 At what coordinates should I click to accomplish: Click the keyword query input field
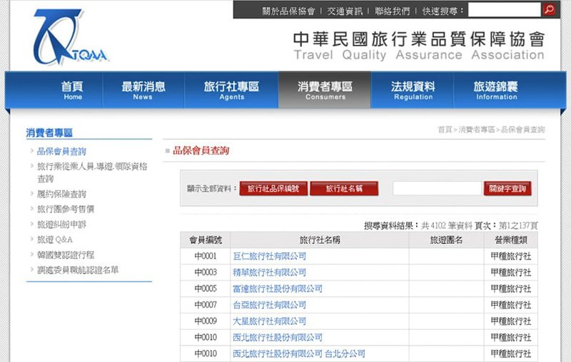coord(436,189)
